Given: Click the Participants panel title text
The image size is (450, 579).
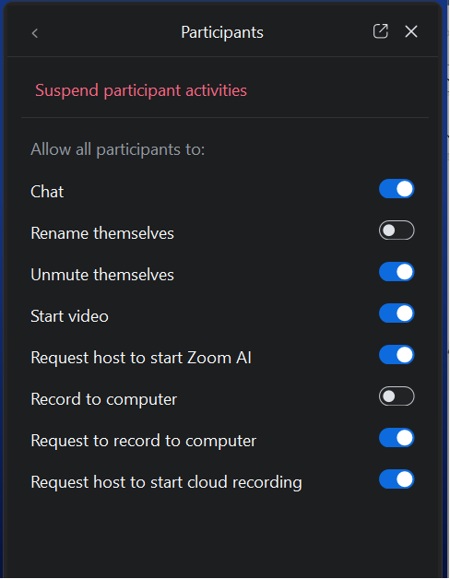Looking at the screenshot, I should coord(222,32).
